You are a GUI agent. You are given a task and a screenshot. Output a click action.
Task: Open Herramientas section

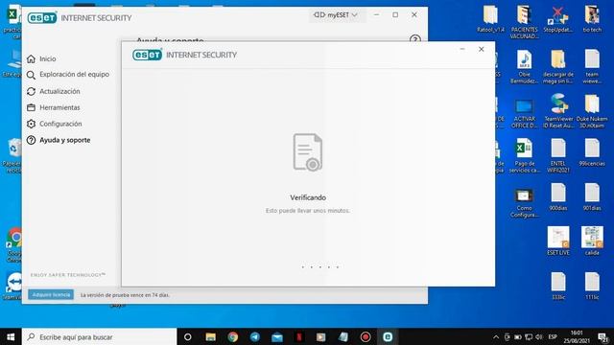59,107
